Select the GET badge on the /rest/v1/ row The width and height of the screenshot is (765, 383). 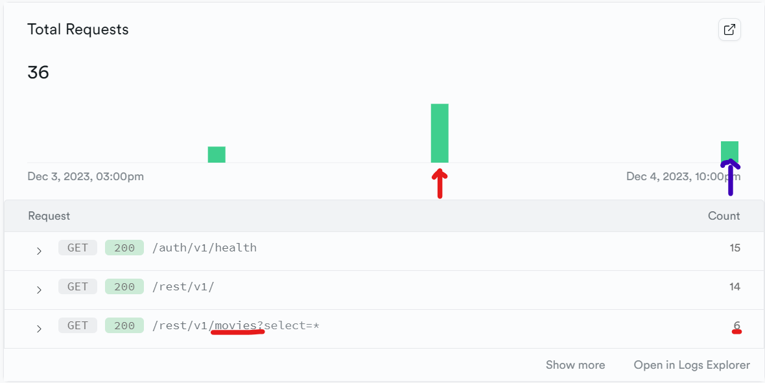click(77, 286)
